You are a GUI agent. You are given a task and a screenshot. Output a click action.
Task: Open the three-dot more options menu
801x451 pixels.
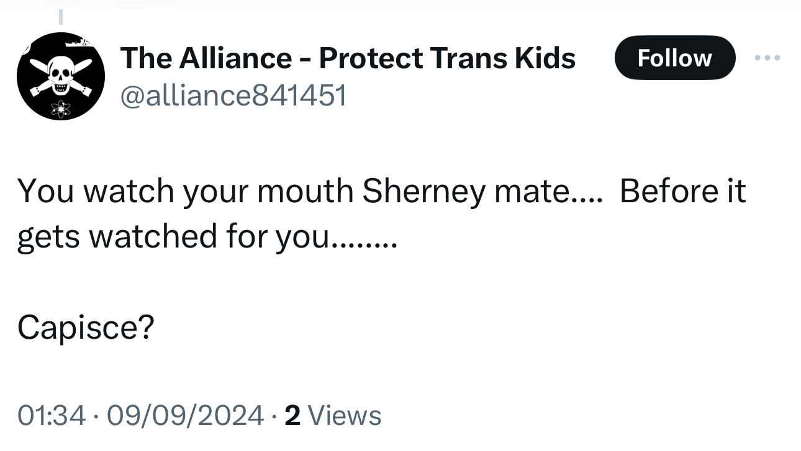[x=767, y=58]
